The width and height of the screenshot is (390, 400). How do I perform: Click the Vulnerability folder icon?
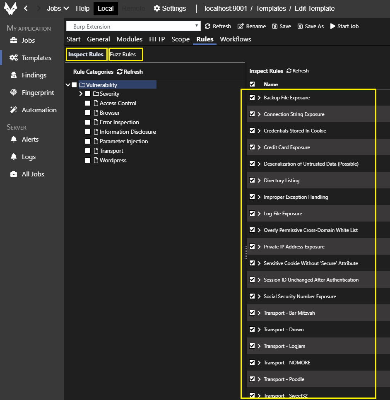tap(82, 85)
